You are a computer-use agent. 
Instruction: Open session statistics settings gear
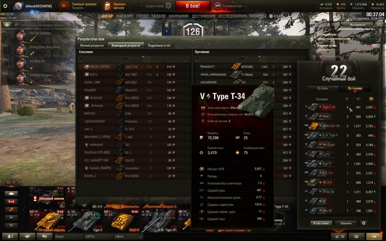point(364,223)
